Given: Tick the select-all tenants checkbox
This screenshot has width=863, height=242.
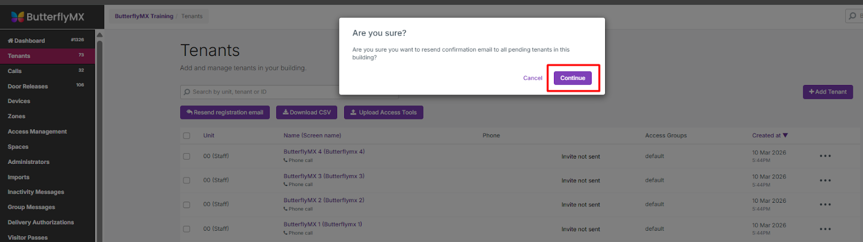Looking at the screenshot, I should pyautogui.click(x=187, y=136).
